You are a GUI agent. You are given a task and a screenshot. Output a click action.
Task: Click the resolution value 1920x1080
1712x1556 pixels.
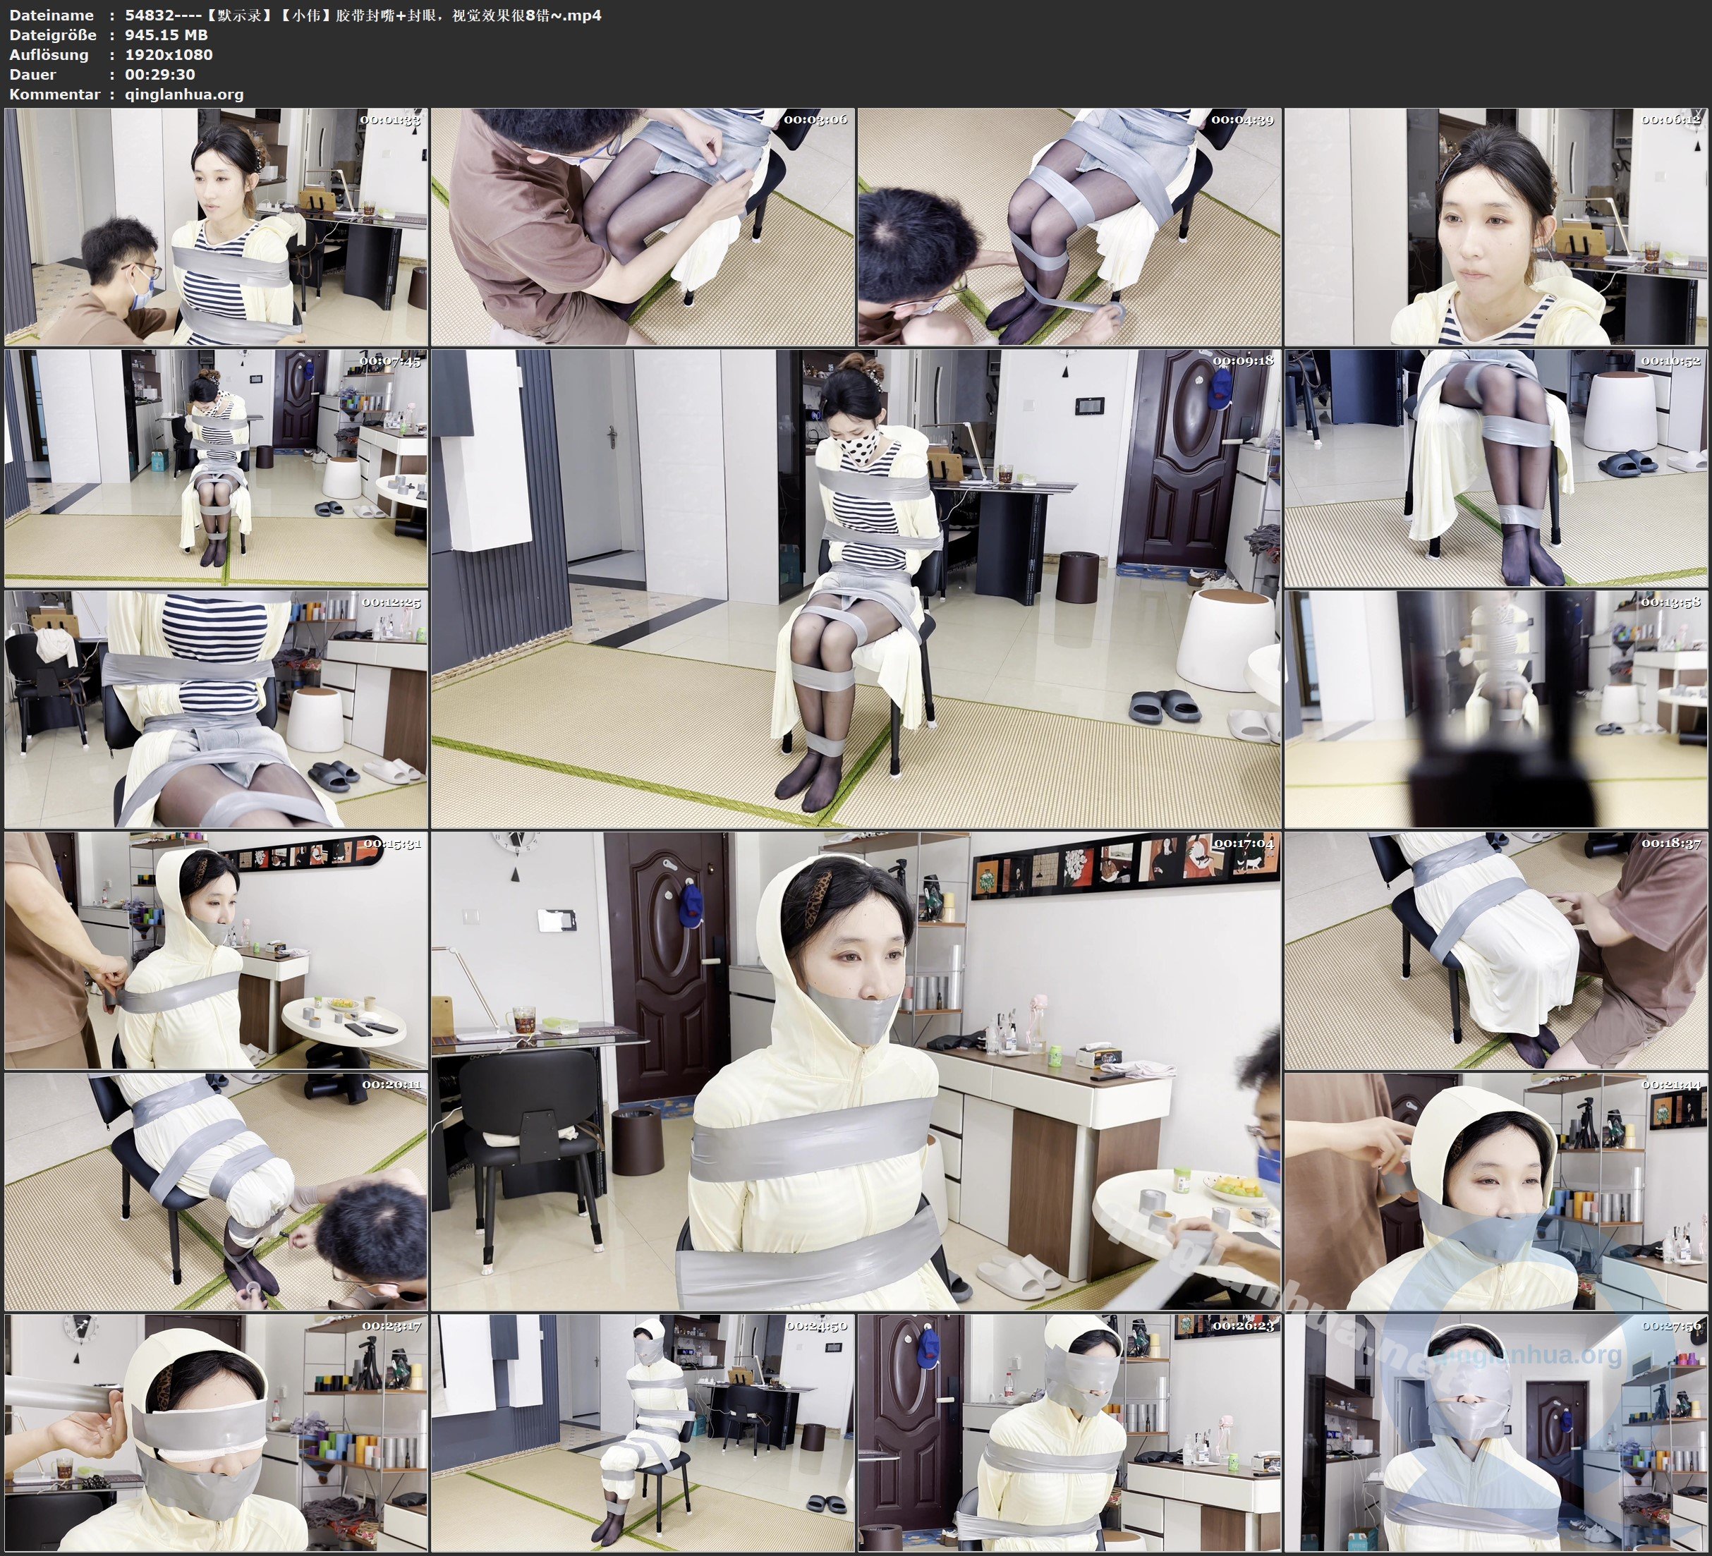(x=169, y=54)
